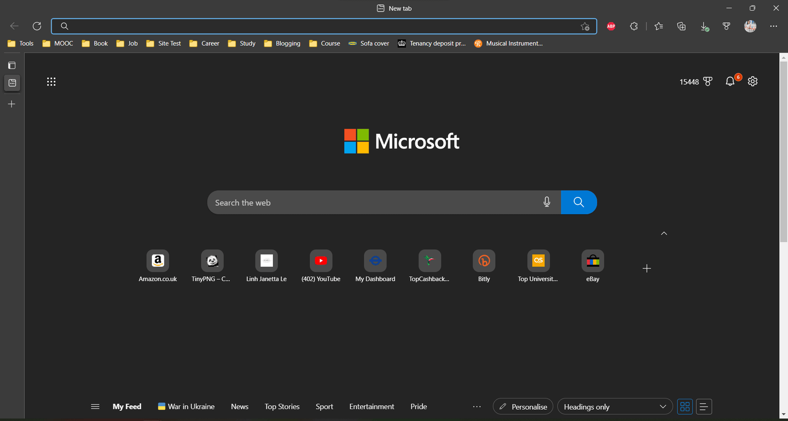Screen dimensions: 788x421
Task: Go back to the previous page
Action: coord(14,26)
